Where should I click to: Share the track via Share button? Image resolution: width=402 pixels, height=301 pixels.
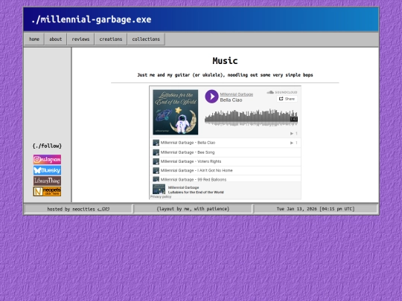287,99
